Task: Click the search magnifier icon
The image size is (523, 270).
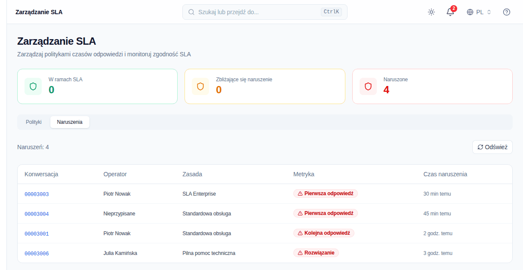Action: pyautogui.click(x=191, y=12)
